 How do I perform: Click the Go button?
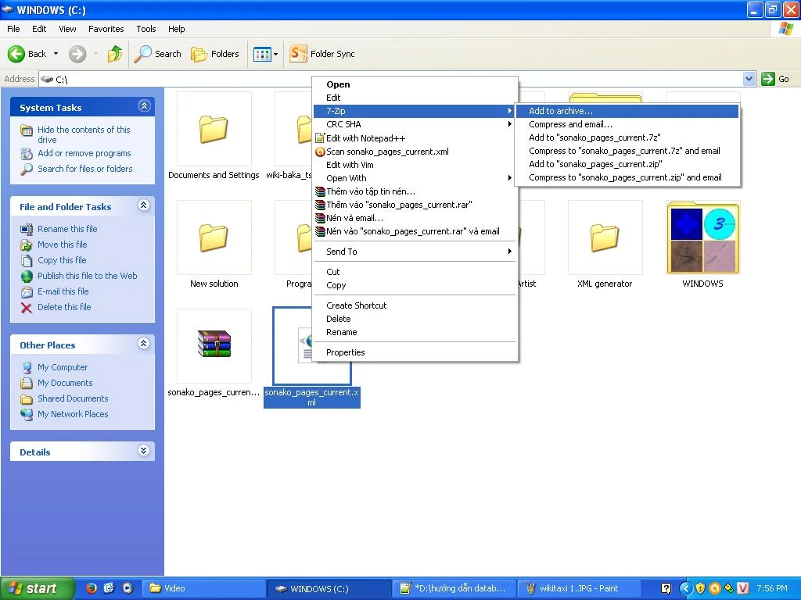point(775,79)
